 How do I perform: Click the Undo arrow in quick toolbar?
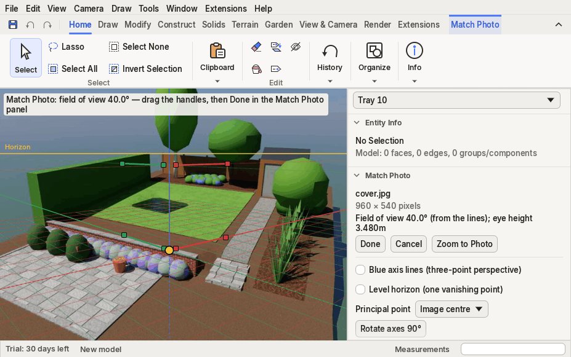pyautogui.click(x=30, y=25)
